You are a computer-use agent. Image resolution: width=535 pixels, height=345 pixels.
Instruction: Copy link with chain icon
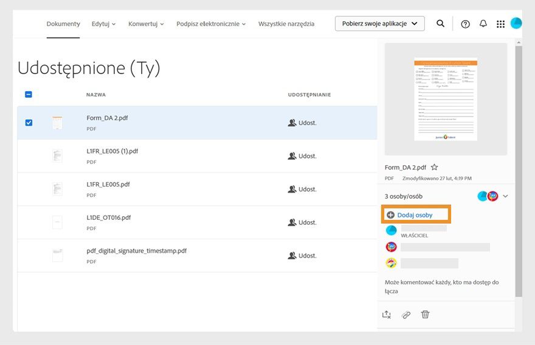tap(406, 315)
